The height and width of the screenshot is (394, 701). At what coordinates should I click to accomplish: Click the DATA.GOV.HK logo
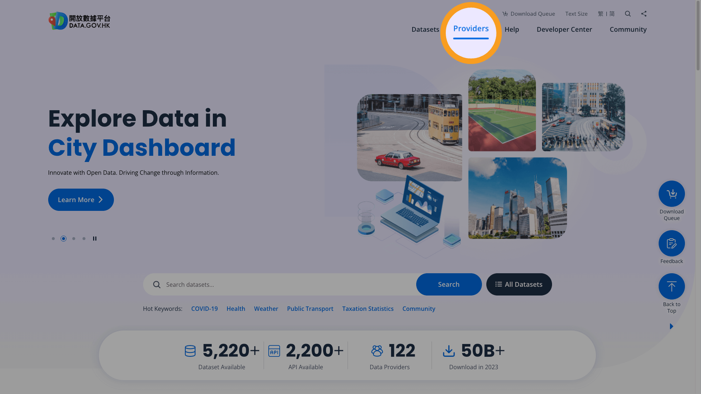pos(79,21)
